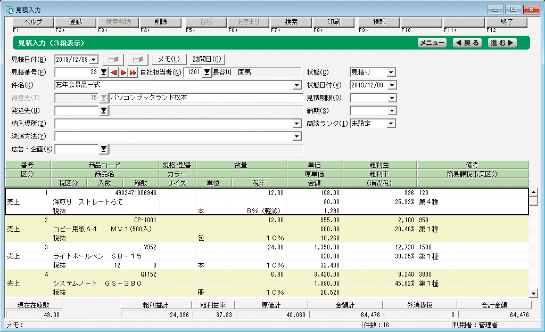Click the 検索 F7 button
The height and width of the screenshot is (332, 545).
click(291, 22)
